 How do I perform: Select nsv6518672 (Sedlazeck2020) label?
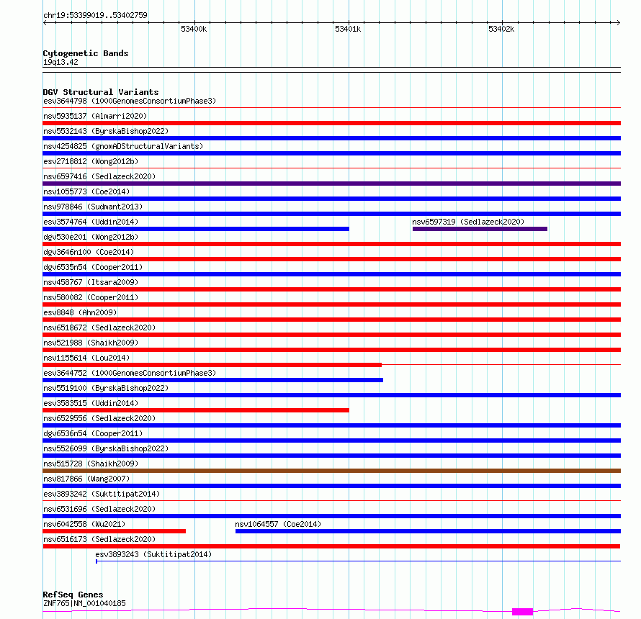[99, 327]
